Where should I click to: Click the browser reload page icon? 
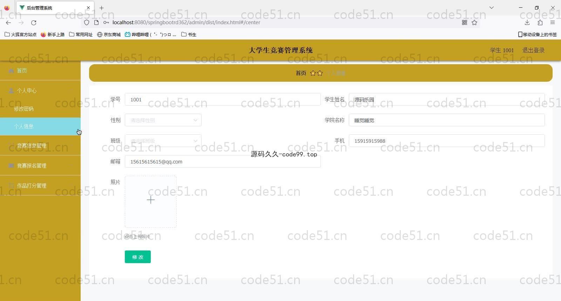coord(34,22)
